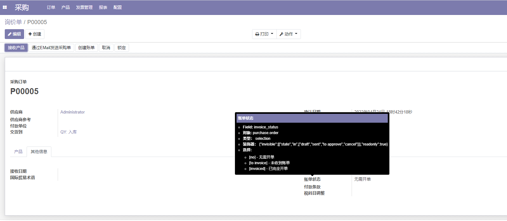
Task: Open the QY: 入库 delivery link
Action: pos(68,132)
